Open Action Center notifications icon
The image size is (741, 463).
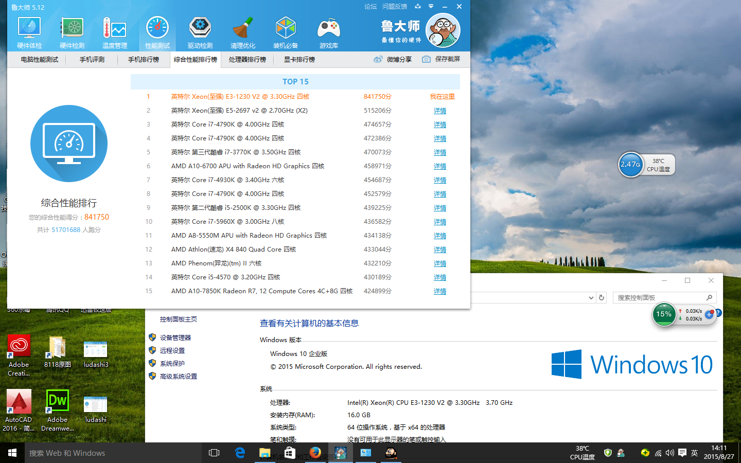tap(682, 453)
